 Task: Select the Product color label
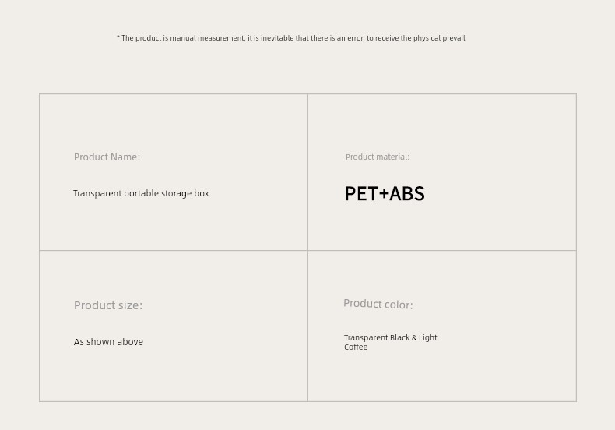tap(378, 304)
